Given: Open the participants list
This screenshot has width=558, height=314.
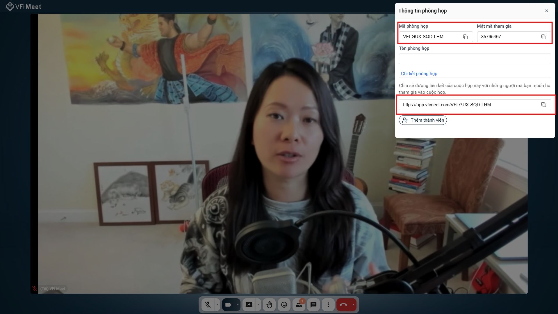Looking at the screenshot, I should [299, 305].
